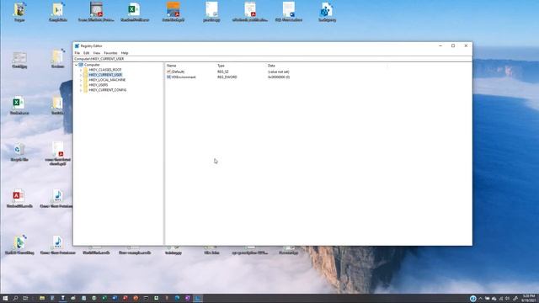The width and height of the screenshot is (539, 303).
Task: Expand the HKEY_CURRENT_USER key arrow
Action: pyautogui.click(x=81, y=75)
